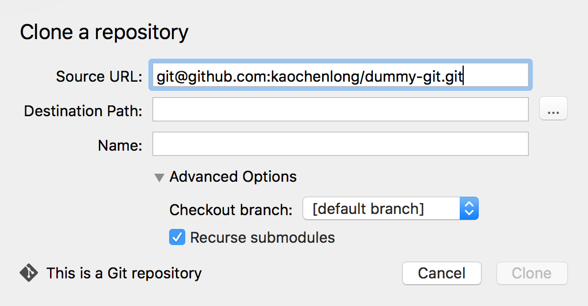Focus the Source URL text field
The height and width of the screenshot is (306, 588).
coord(340,75)
